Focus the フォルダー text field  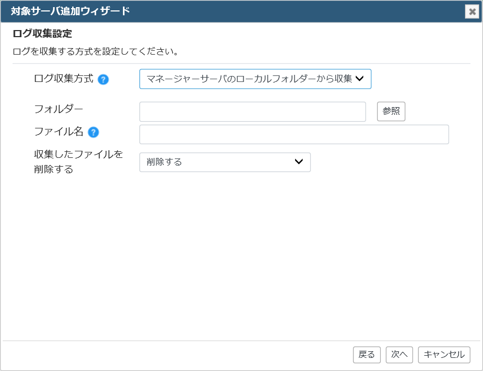(252, 111)
